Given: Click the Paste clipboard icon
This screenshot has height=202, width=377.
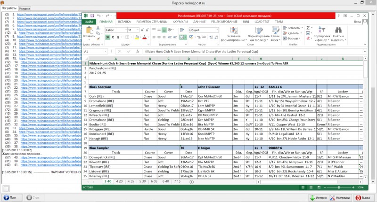Looking at the screenshot, I should (x=89, y=31).
